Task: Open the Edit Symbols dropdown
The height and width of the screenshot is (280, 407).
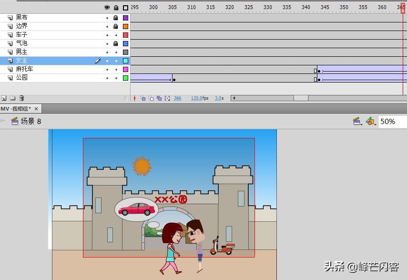Action: click(370, 122)
